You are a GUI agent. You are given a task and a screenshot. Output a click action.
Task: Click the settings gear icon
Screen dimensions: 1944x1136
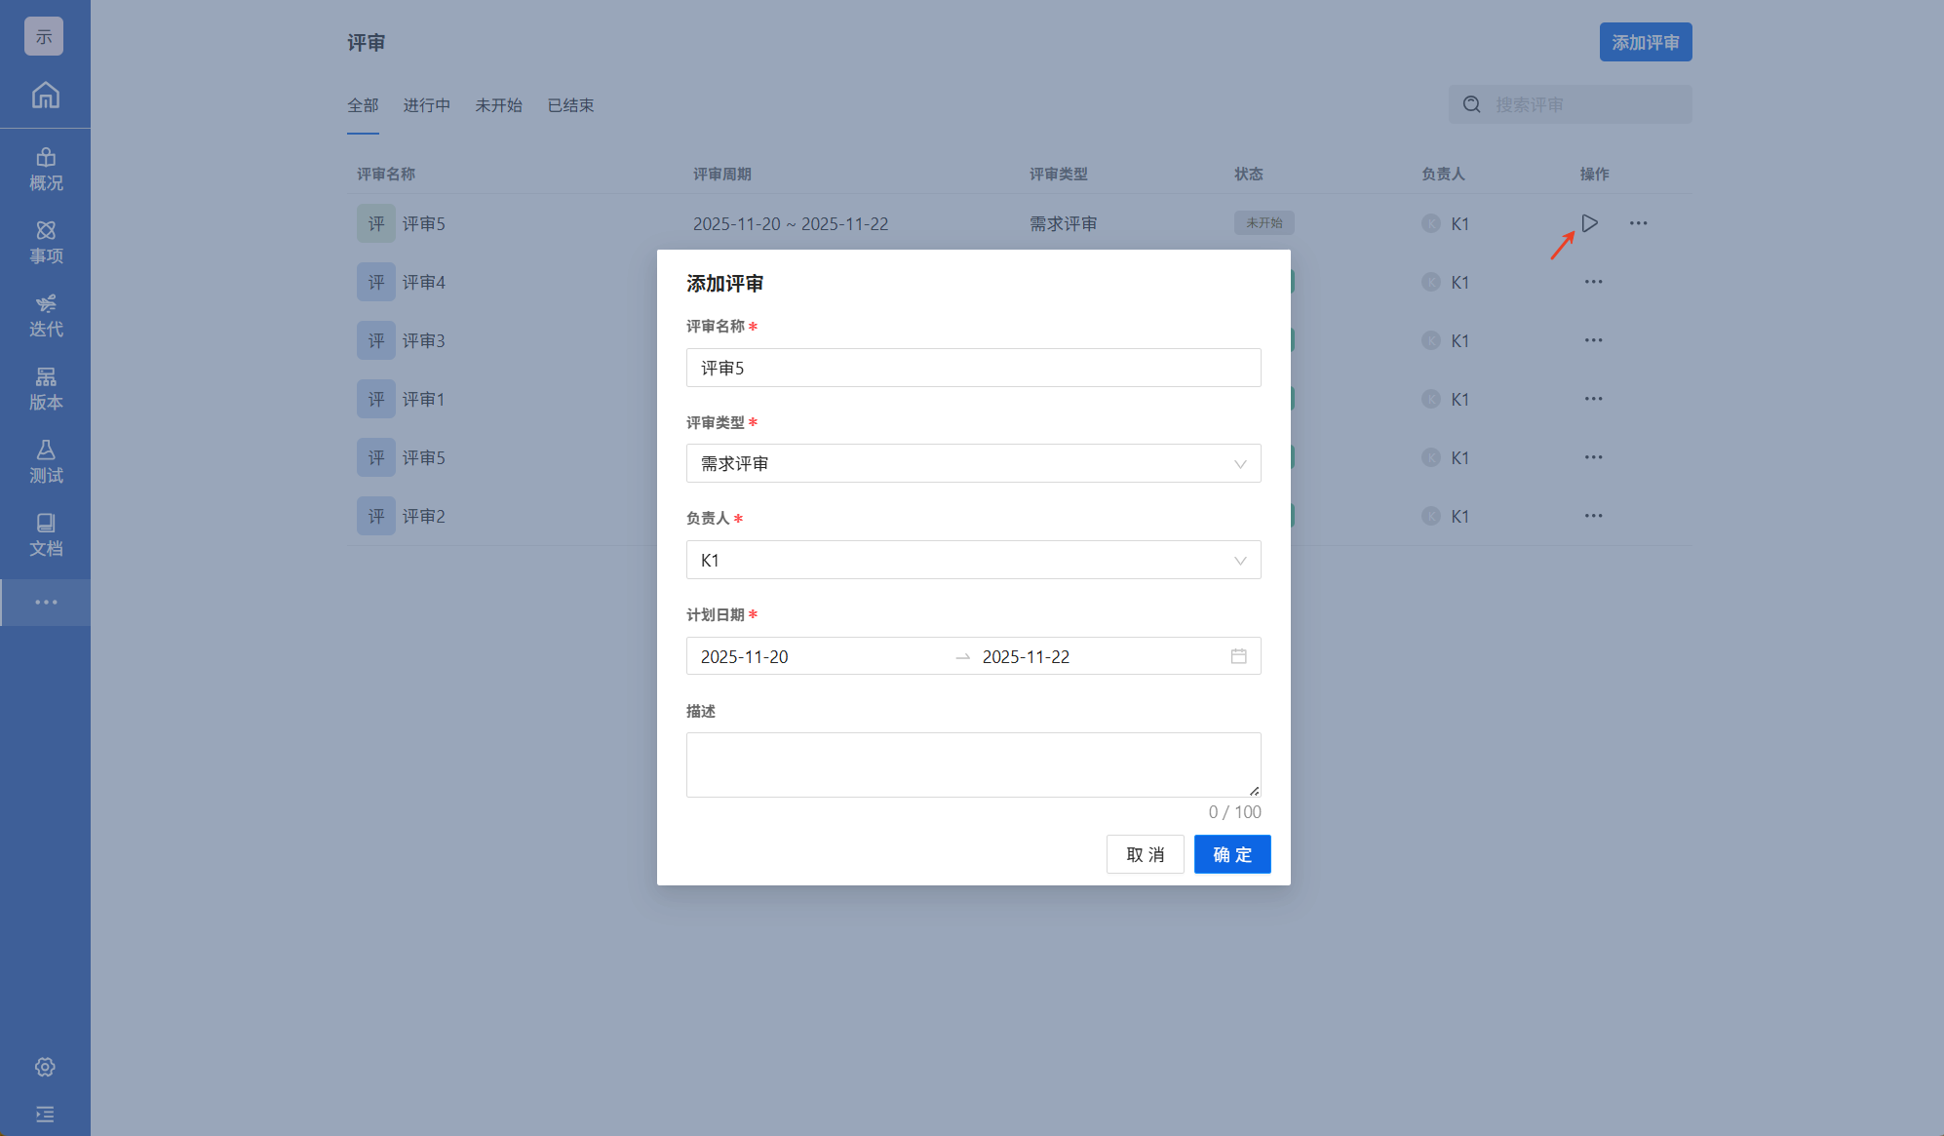(x=45, y=1067)
